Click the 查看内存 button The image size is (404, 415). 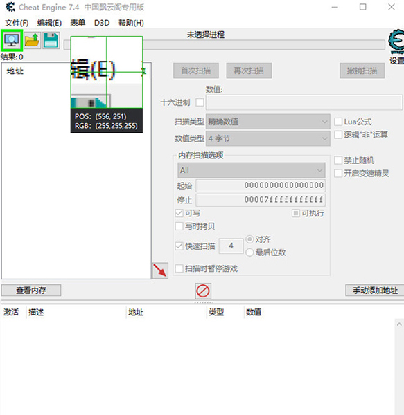[31, 290]
